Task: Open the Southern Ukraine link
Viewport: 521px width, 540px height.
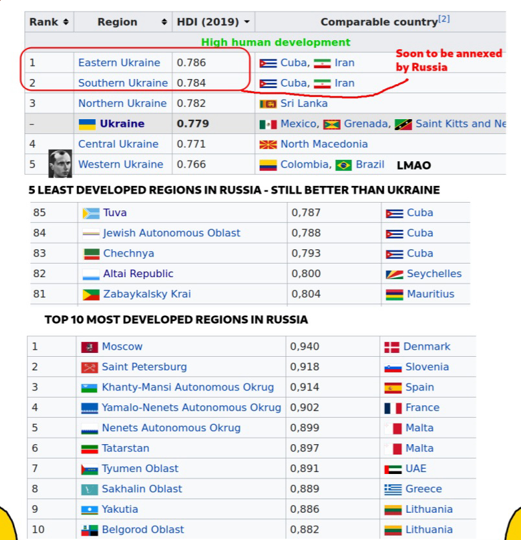Action: point(123,83)
